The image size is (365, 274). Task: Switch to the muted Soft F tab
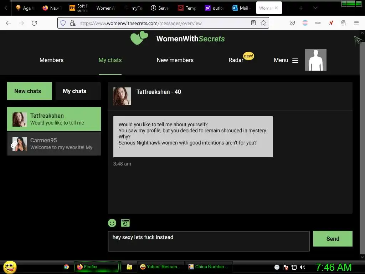tap(79, 8)
